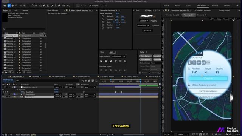This screenshot has width=242, height=136.
Task: Click Toggle Switches / Modes button
Action: [x=67, y=135]
